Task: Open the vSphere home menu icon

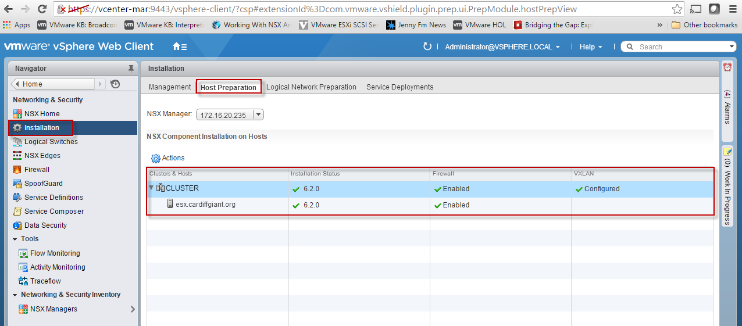Action: (180, 46)
